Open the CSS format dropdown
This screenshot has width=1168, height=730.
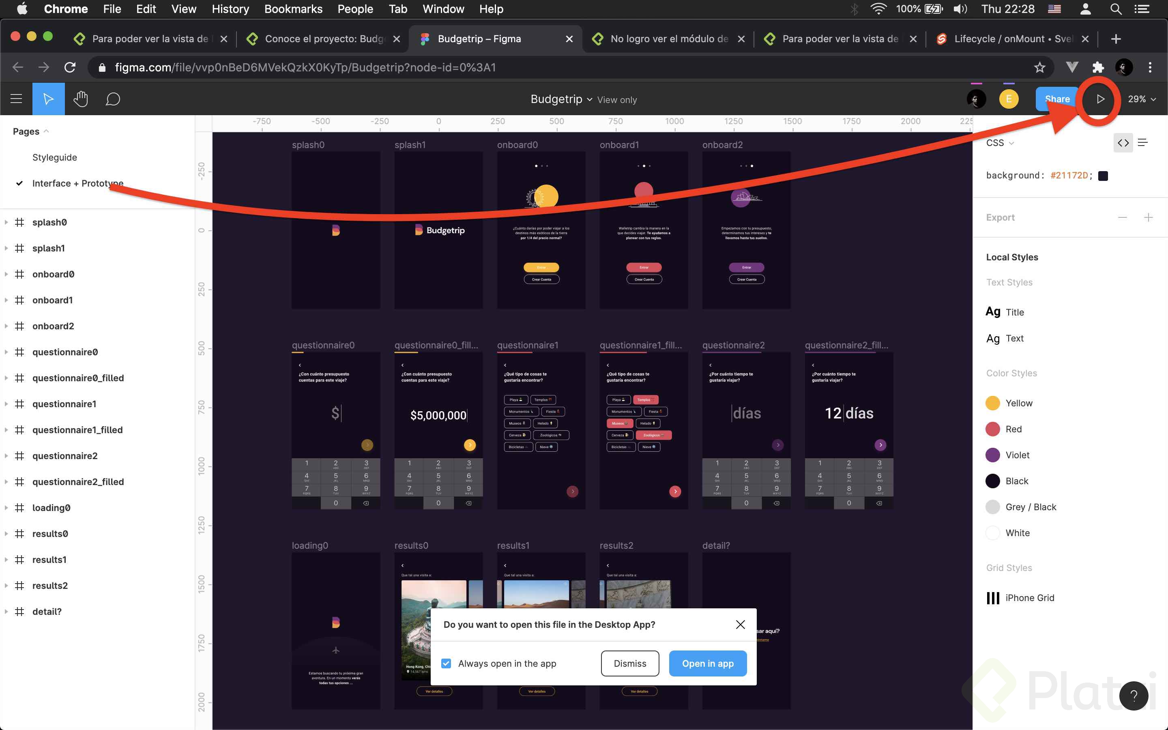[1000, 143]
